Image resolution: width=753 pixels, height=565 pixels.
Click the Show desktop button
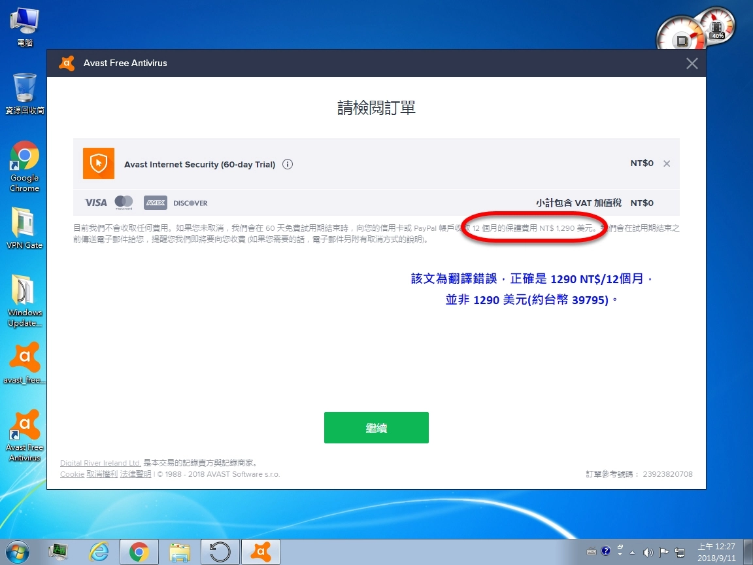pyautogui.click(x=748, y=552)
